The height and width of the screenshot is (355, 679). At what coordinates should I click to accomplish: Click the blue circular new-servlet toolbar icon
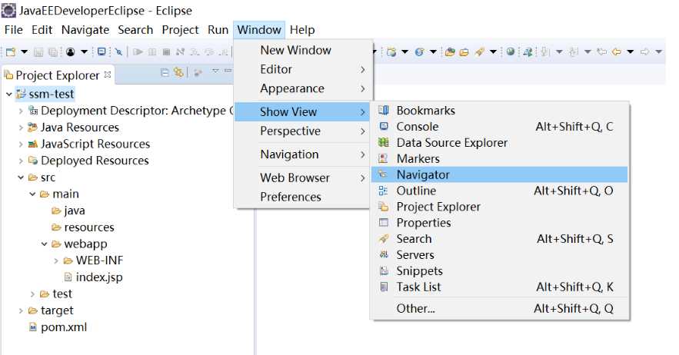coord(419,52)
